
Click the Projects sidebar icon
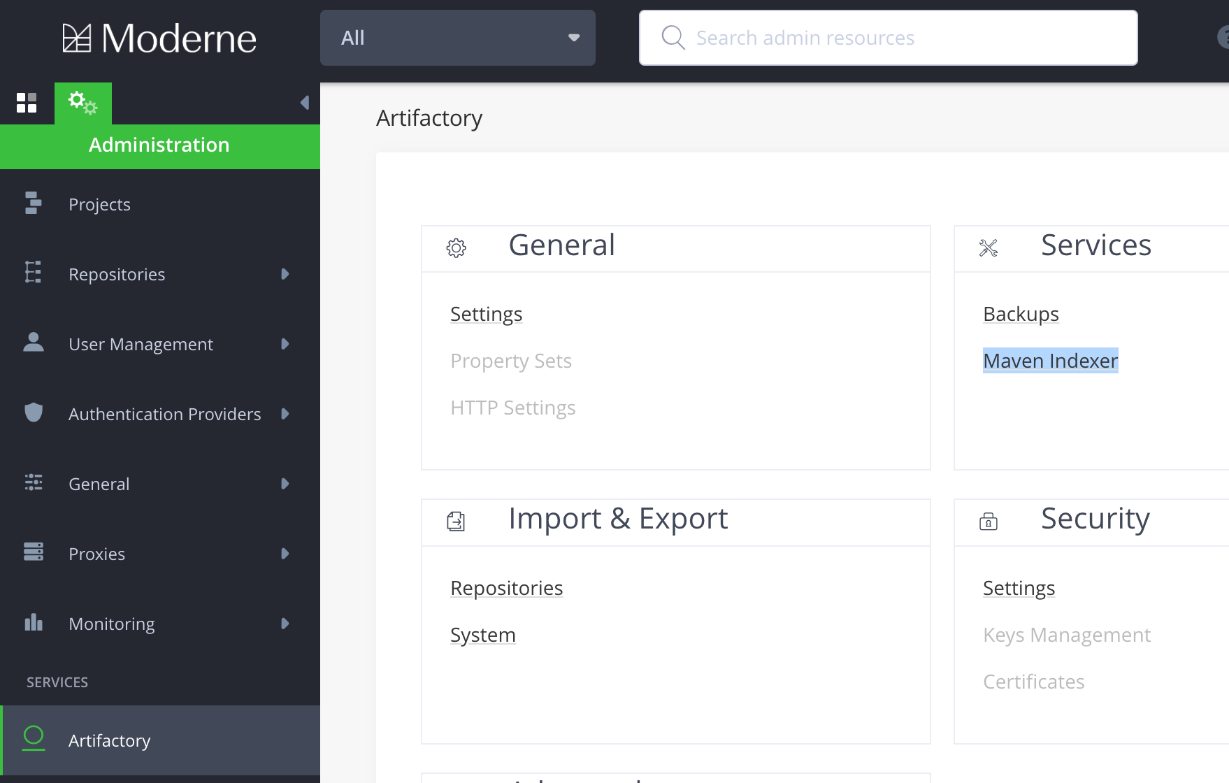[x=33, y=203]
